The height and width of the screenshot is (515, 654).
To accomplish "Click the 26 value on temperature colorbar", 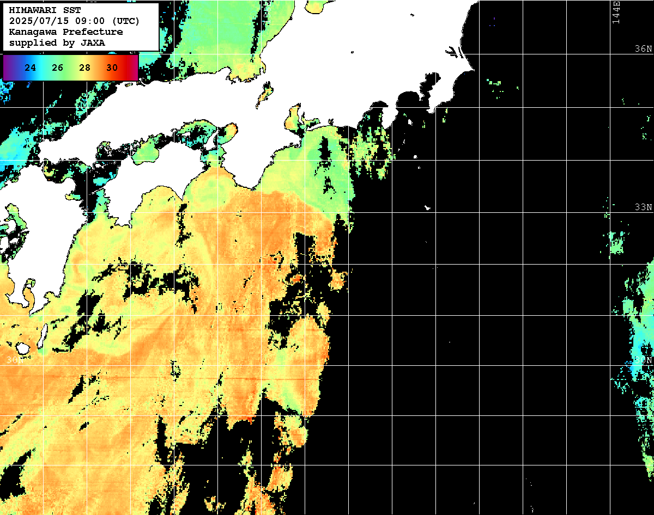I will click(x=57, y=68).
